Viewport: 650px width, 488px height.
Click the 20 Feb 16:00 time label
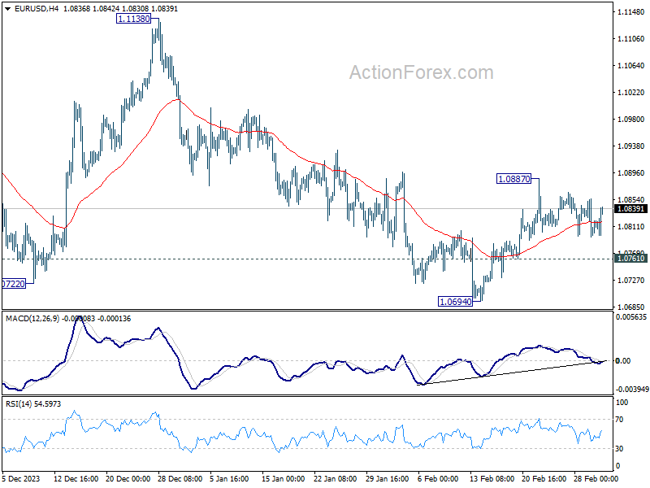click(x=544, y=478)
